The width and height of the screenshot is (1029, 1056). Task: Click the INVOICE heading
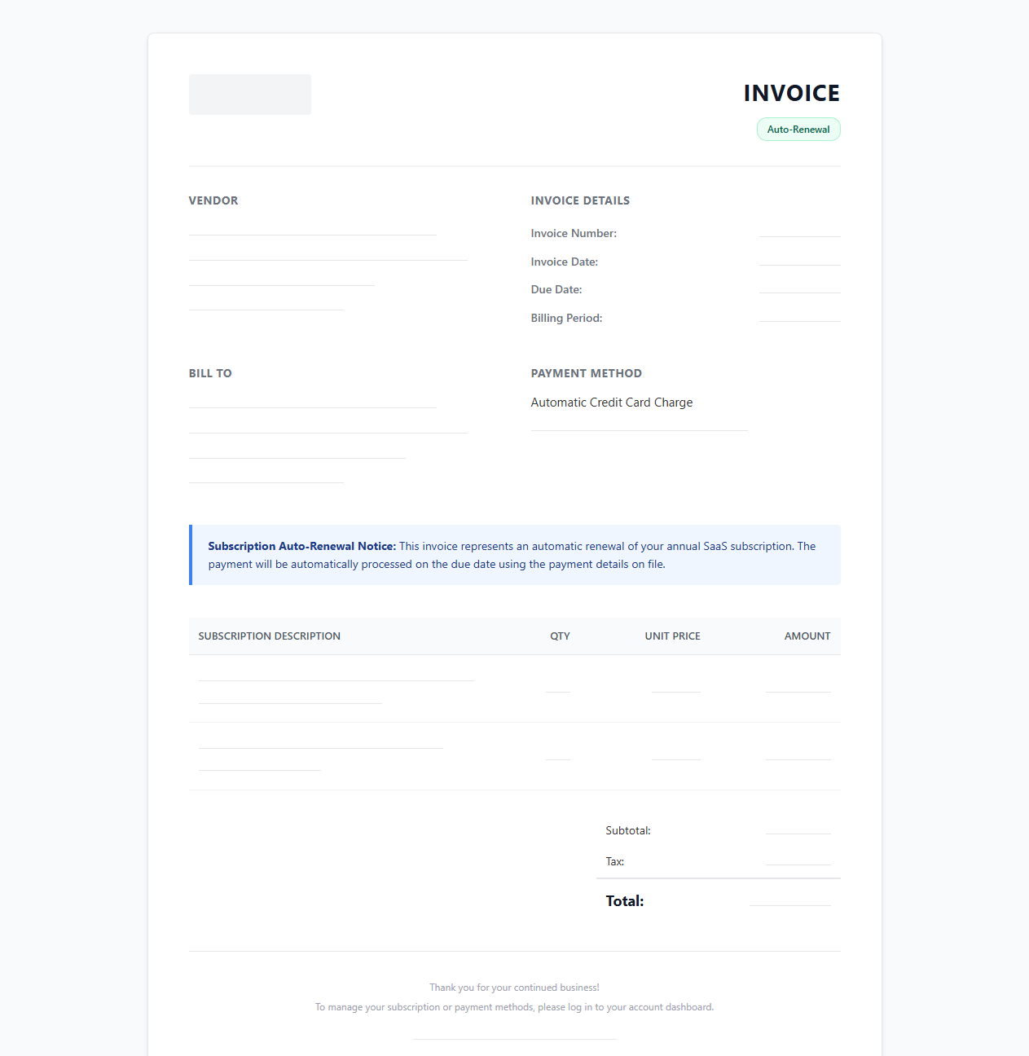[x=791, y=93]
